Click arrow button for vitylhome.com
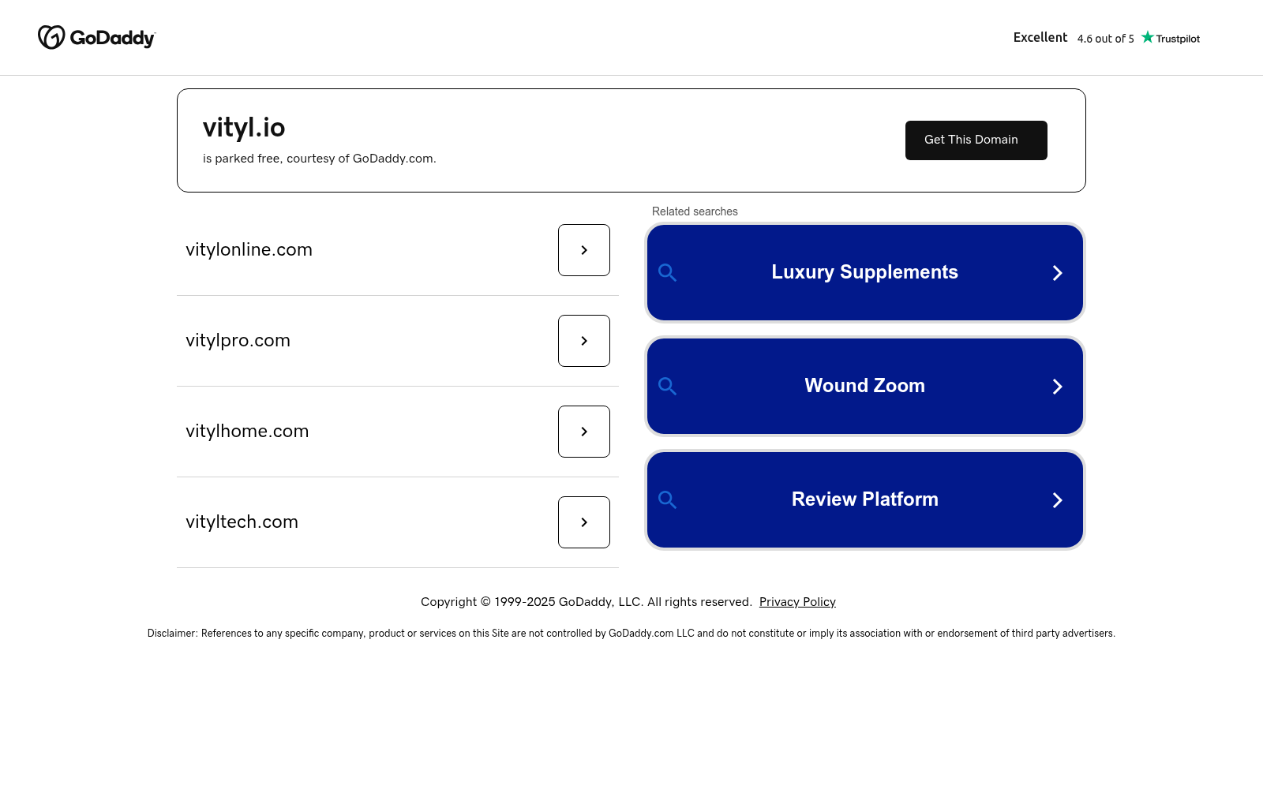1263x789 pixels. pyautogui.click(x=583, y=432)
